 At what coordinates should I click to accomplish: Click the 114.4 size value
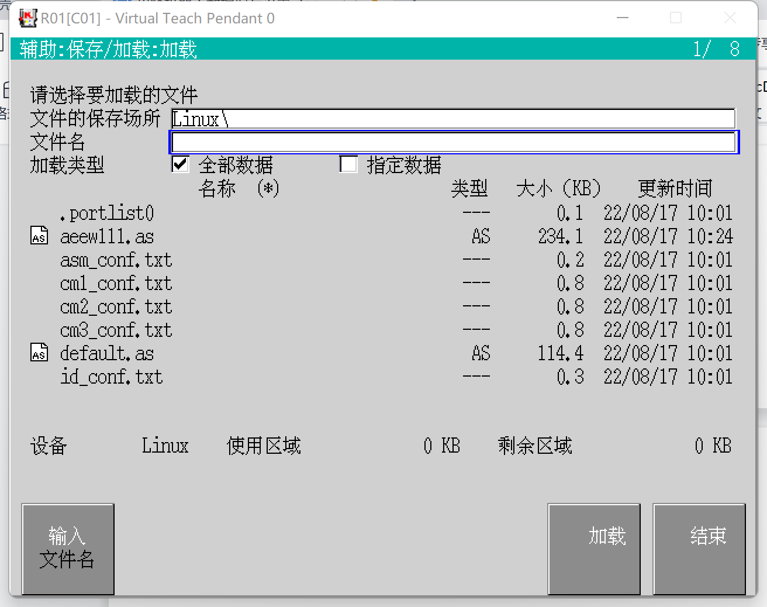point(561,353)
